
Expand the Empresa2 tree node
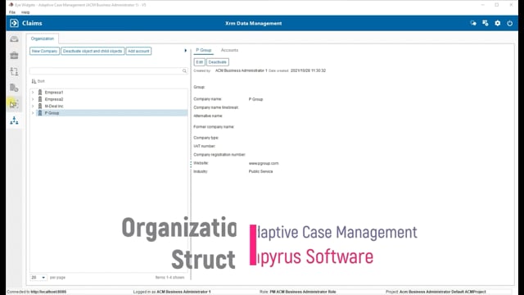(x=33, y=99)
